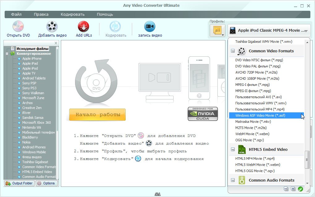The width and height of the screenshot is (315, 197).
Task: Click the collapse-all minus icon in profile footer
Action: click(286, 189)
